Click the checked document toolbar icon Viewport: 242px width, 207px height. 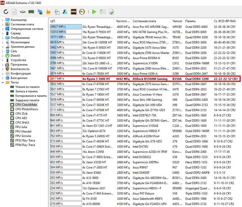(x=111, y=12)
